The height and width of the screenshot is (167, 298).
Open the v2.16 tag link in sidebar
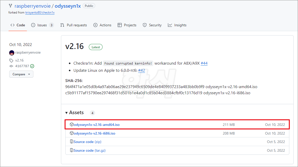click(x=19, y=60)
